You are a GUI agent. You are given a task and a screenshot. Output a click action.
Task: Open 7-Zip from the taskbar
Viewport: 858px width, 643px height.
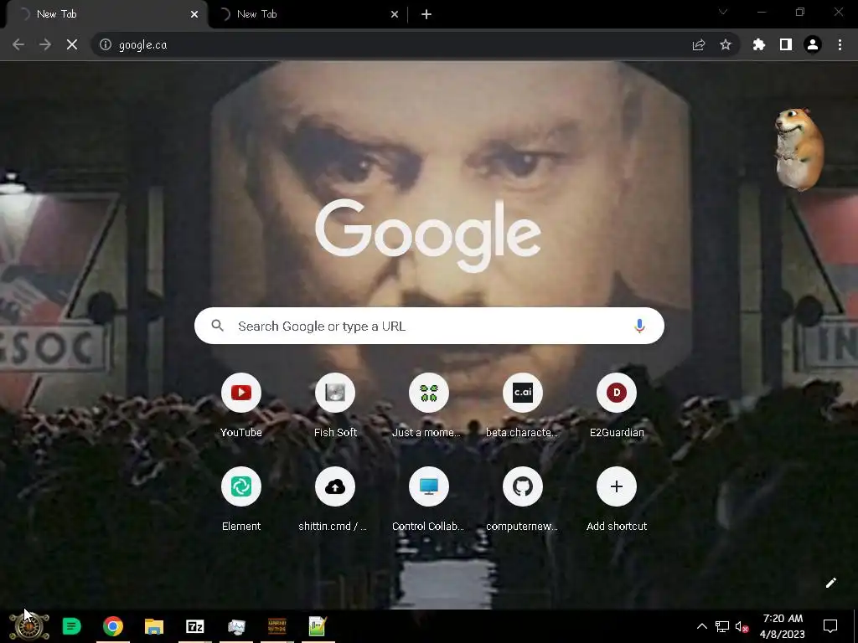tap(194, 626)
